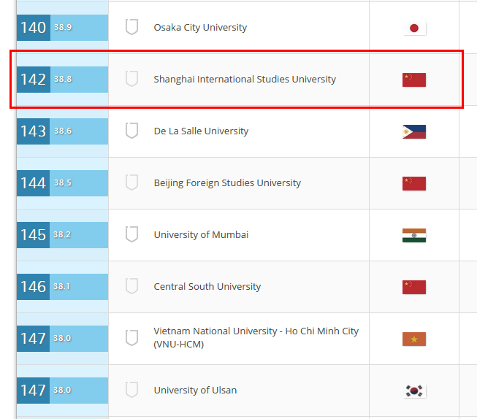Select rank 145 score 38.2 cell

[x=62, y=235]
